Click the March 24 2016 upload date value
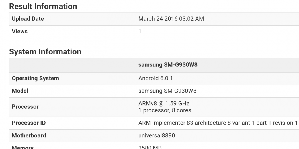The height and width of the screenshot is (149, 299). pos(171,19)
